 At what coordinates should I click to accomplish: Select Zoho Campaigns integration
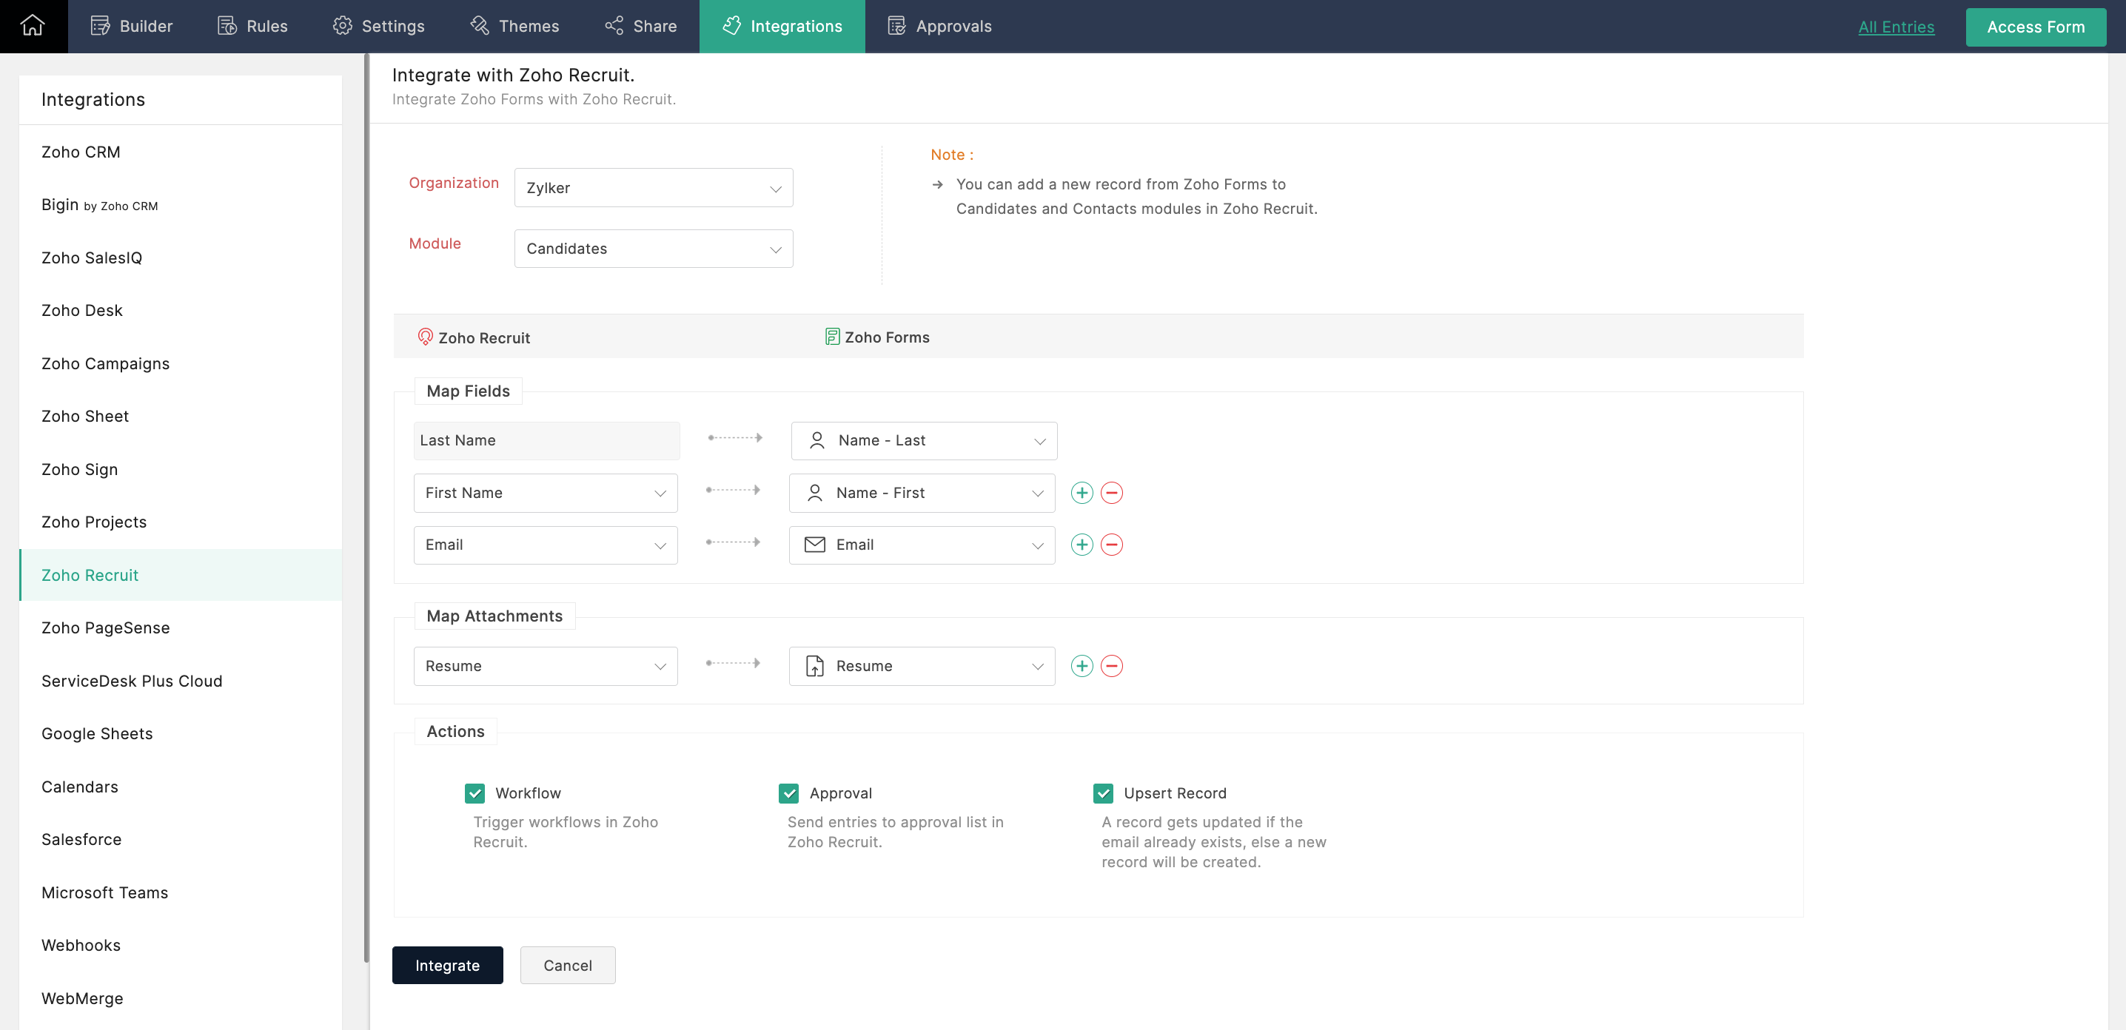(x=181, y=363)
